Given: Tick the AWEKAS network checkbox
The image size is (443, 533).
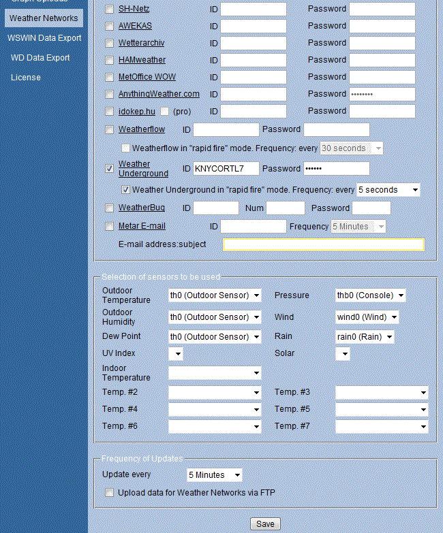Looking at the screenshot, I should pyautogui.click(x=109, y=26).
